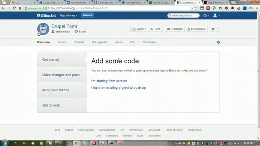Viewport: 260px width, 146px height.
Task: Open Terms of service footer link
Action: [174, 130]
